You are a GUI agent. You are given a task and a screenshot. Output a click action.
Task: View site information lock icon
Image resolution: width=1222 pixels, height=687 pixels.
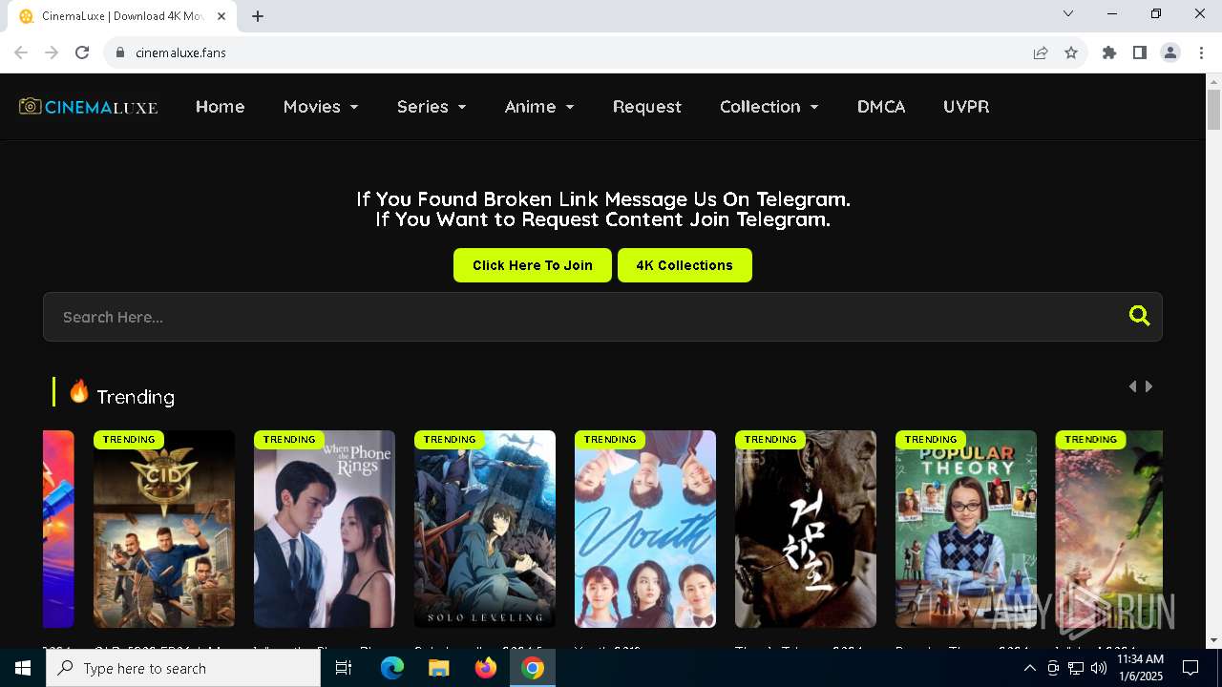(120, 52)
